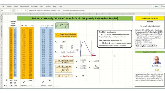The width and height of the screenshot is (165, 93).
Task: Click the DF 2 value 23
Action: tap(72, 48)
